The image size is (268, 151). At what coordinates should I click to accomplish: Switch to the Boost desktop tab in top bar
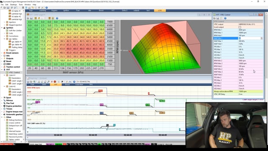pos(101,10)
